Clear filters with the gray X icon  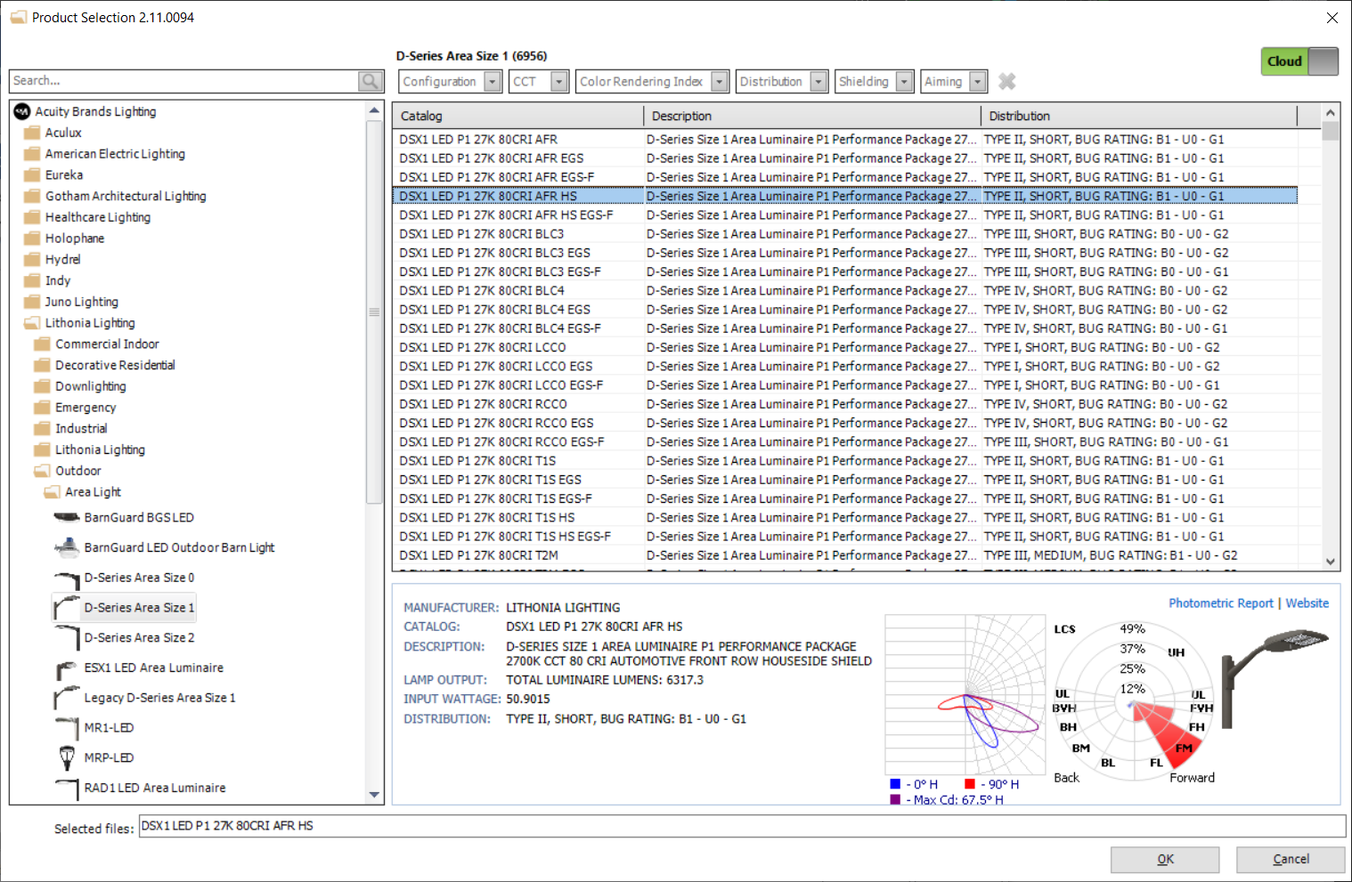(x=1007, y=81)
